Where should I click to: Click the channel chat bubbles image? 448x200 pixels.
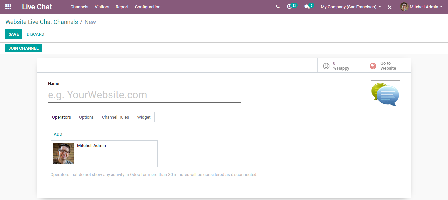click(385, 95)
